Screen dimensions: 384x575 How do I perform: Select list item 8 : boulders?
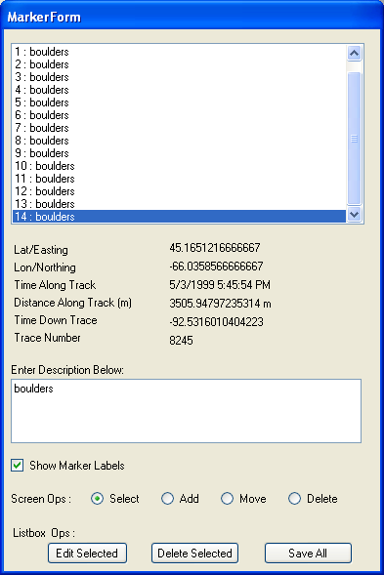tap(179, 141)
